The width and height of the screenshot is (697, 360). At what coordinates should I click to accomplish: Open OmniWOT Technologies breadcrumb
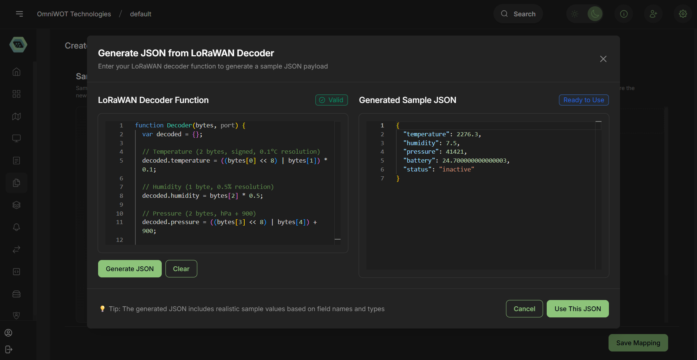point(74,14)
